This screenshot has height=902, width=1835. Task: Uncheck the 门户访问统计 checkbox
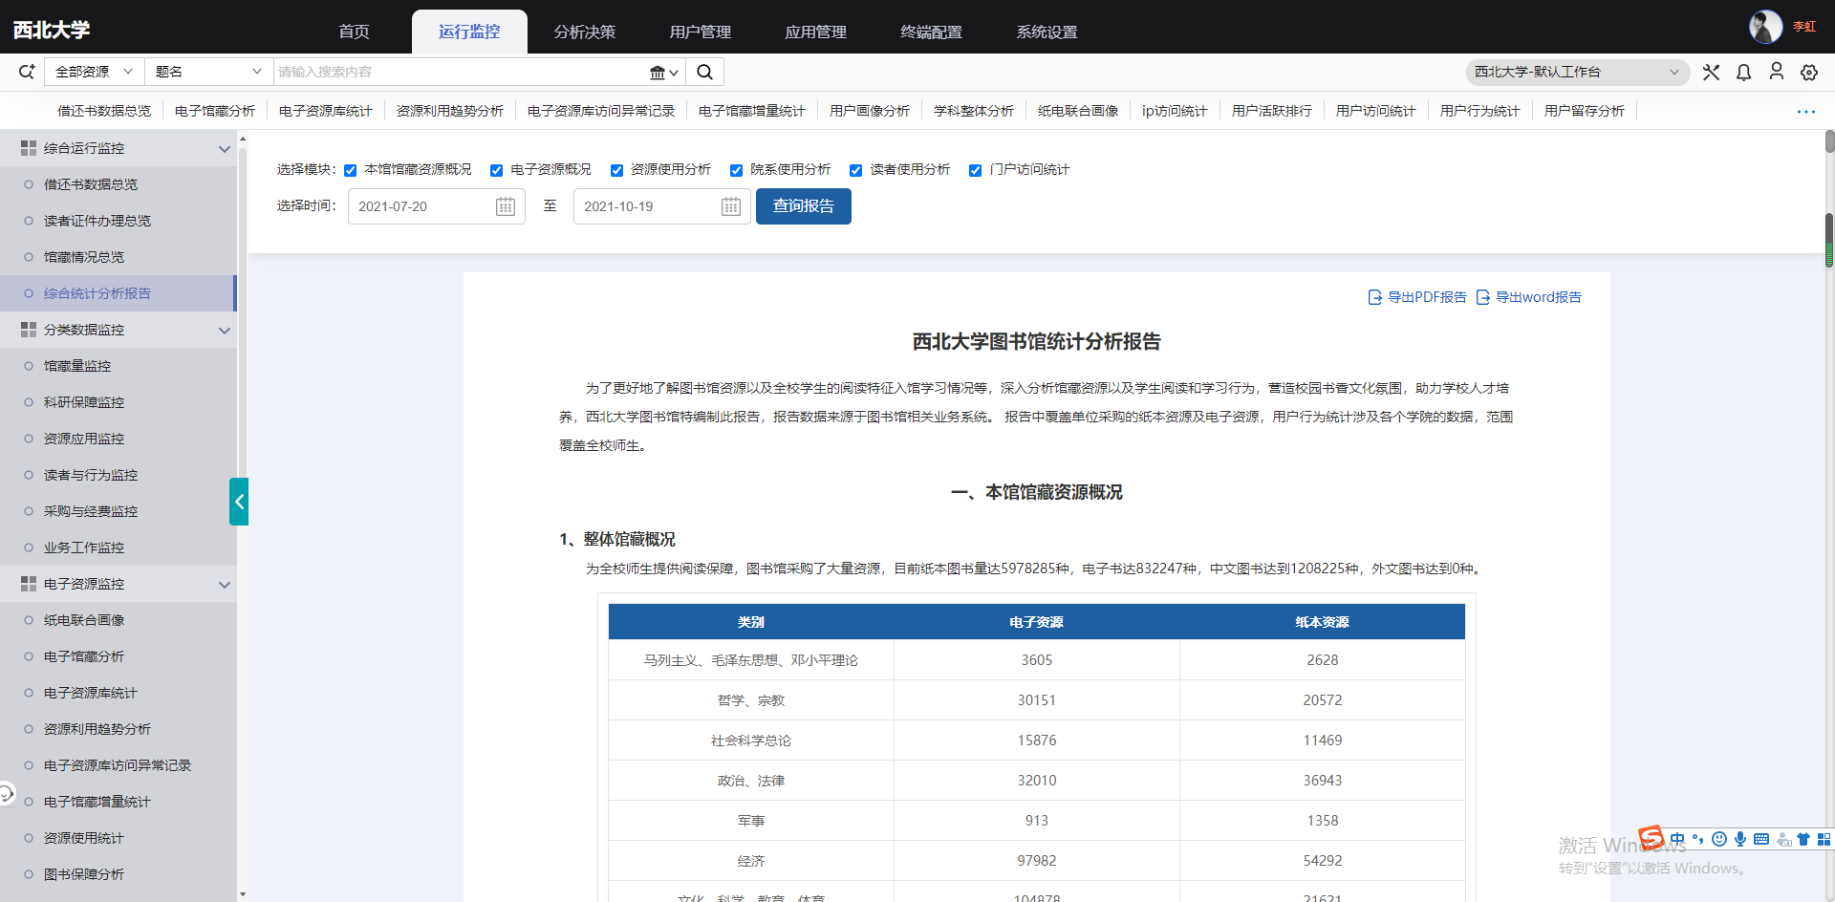975,170
